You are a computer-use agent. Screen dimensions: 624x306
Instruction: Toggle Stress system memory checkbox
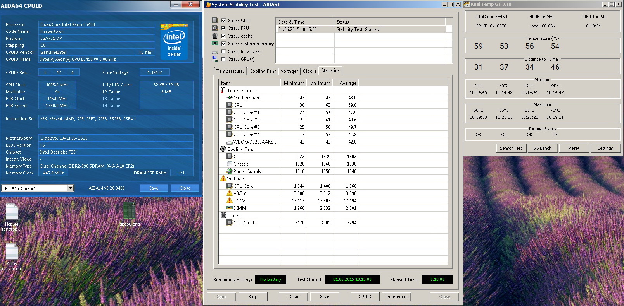click(x=223, y=44)
